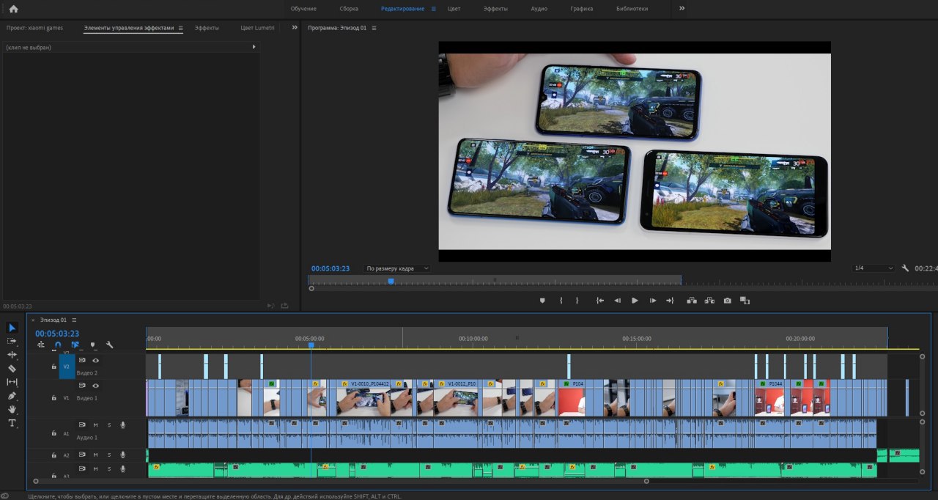
Task: Open Редактирование workspace menu icon
Action: (x=433, y=9)
